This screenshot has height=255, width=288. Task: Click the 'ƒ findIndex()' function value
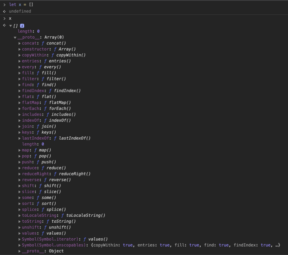[x=65, y=91]
